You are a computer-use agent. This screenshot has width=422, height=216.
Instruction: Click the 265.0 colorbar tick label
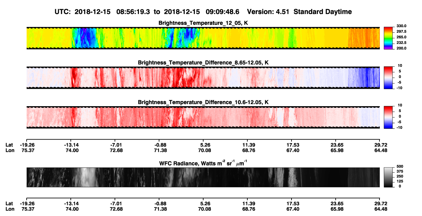click(401, 37)
